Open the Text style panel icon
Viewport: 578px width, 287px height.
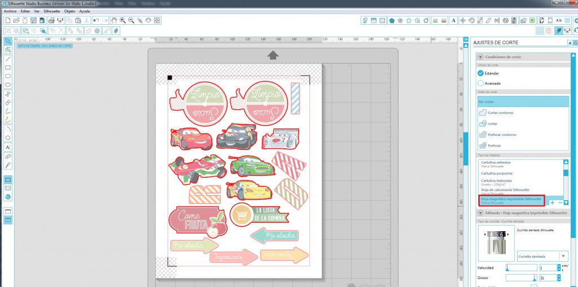pos(453,20)
